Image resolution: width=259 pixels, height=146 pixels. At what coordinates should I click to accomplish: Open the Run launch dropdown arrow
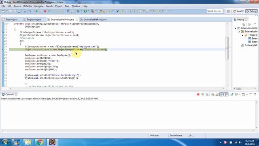tap(89, 11)
